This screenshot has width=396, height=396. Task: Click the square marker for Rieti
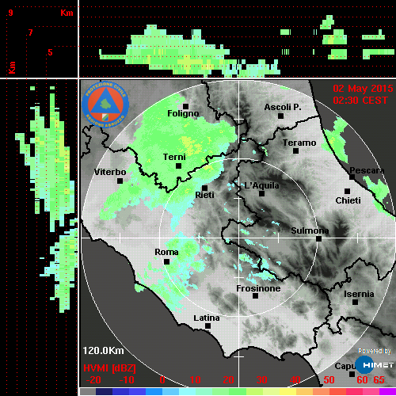204,188
